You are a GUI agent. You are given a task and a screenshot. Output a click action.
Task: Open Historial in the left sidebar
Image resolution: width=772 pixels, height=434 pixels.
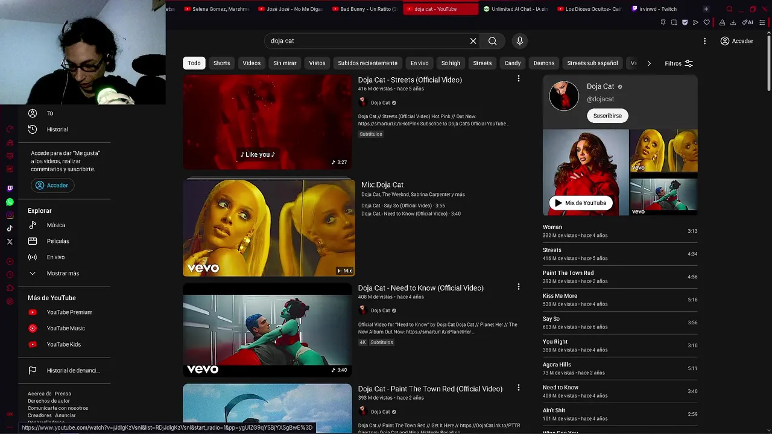57,129
